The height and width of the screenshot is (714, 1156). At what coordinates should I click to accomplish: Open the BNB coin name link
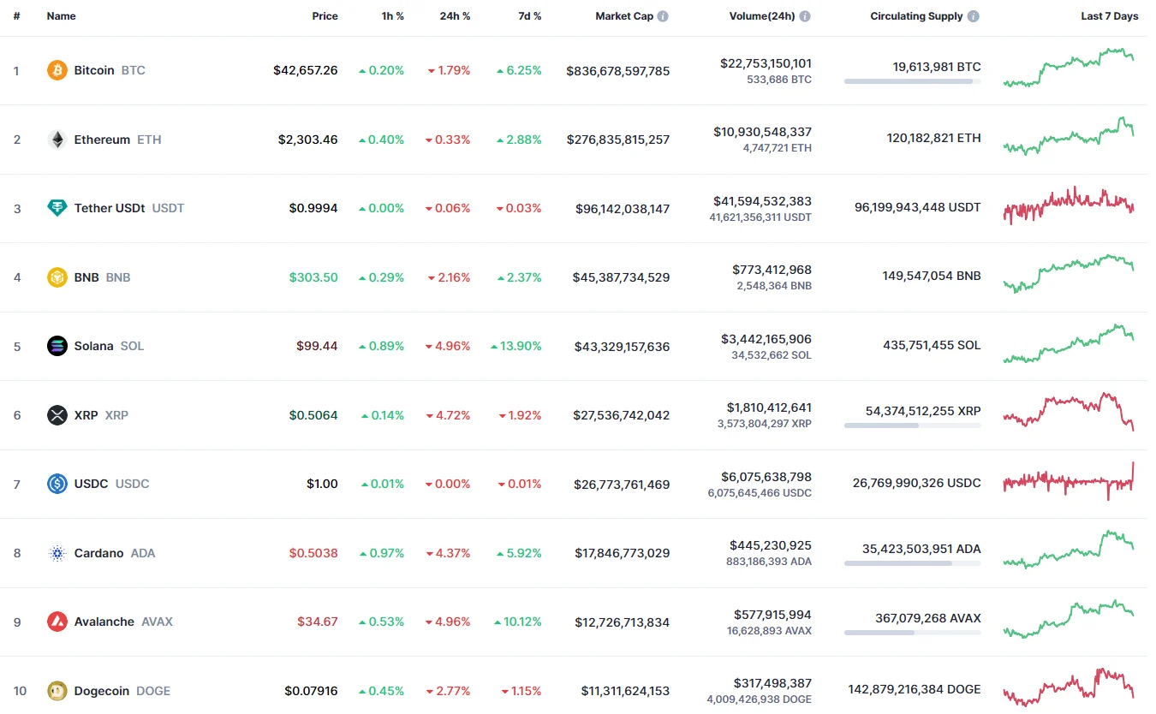click(x=86, y=277)
